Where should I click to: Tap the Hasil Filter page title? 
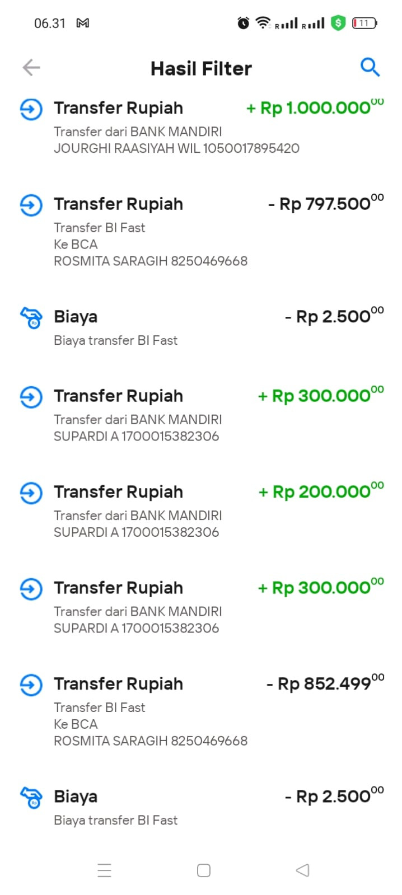tap(201, 68)
